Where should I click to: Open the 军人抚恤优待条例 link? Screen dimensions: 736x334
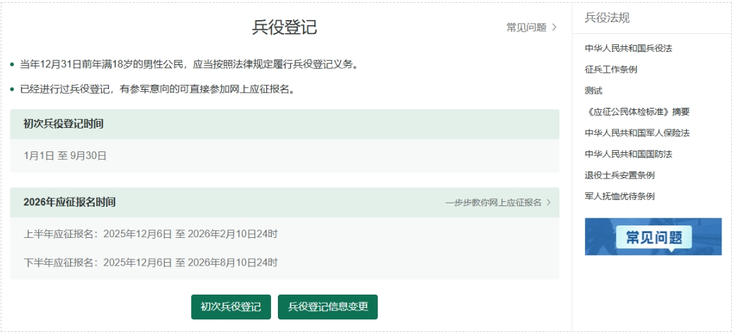620,196
